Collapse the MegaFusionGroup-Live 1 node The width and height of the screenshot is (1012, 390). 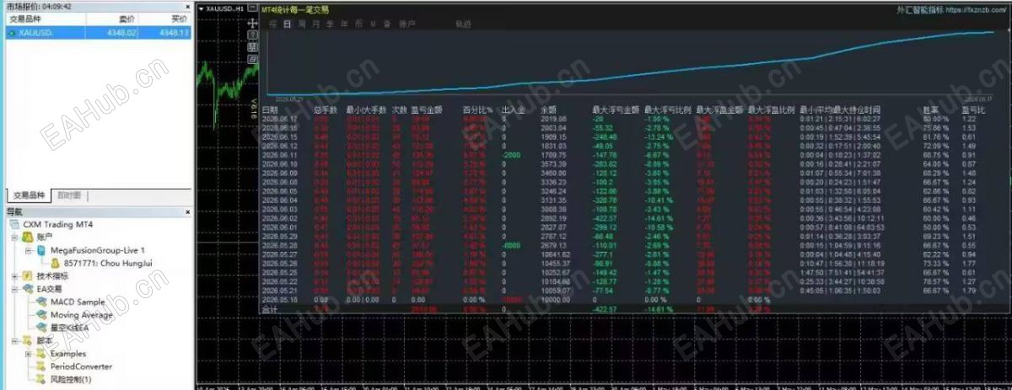[30, 251]
